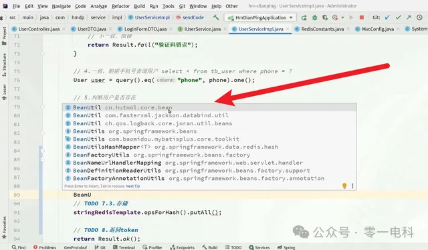Select BeanFactoryAnnotationUtils suggestion

209,179
